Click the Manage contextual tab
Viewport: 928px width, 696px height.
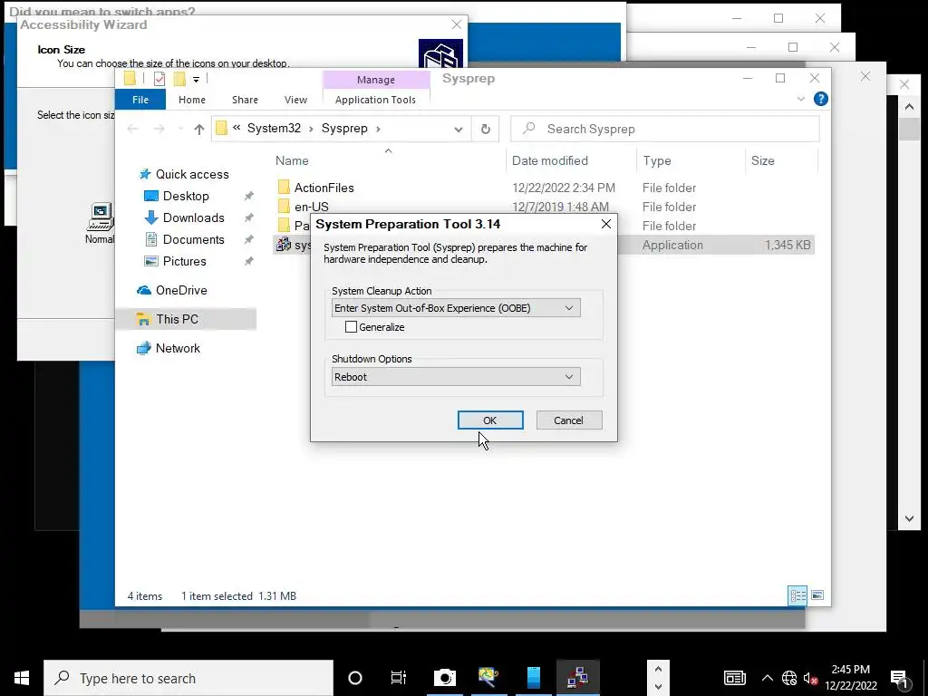tap(376, 80)
